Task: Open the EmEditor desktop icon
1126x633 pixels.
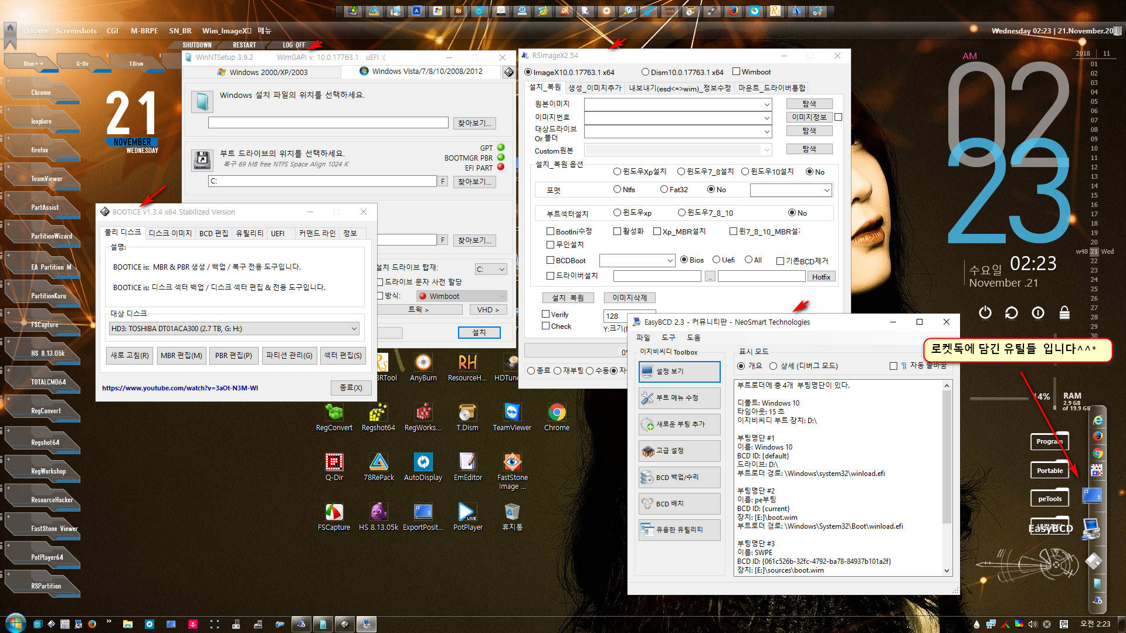Action: pyautogui.click(x=467, y=467)
